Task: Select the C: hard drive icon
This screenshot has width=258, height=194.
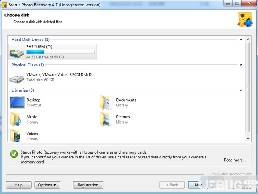Action: [17, 54]
